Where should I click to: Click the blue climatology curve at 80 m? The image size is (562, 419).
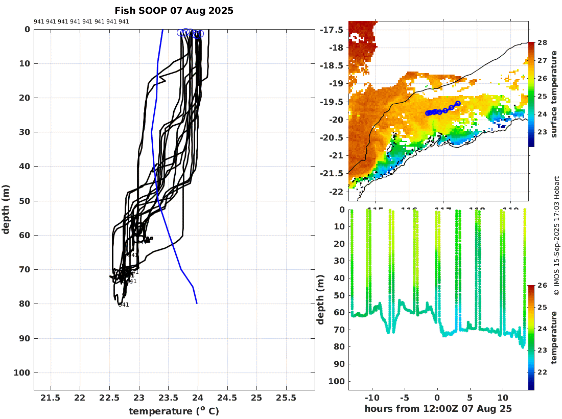click(197, 303)
